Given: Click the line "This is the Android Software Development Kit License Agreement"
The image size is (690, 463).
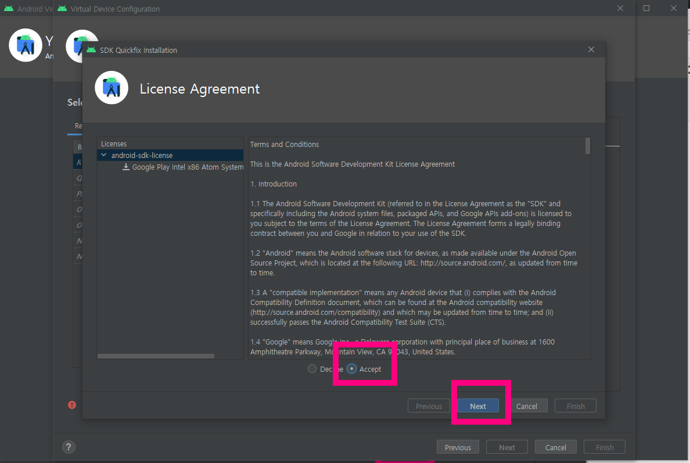Looking at the screenshot, I should click(x=353, y=164).
